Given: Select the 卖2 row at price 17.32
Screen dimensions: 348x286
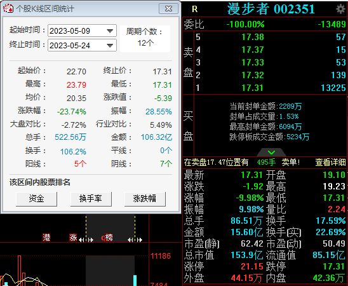Looking at the screenshot, I should coord(271,75).
